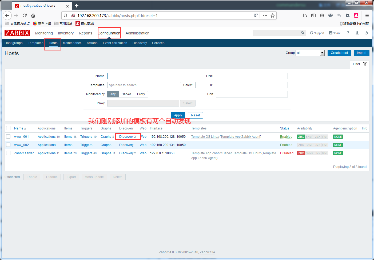Apply the host filter
Screen dimensions: 374x260
178,115
